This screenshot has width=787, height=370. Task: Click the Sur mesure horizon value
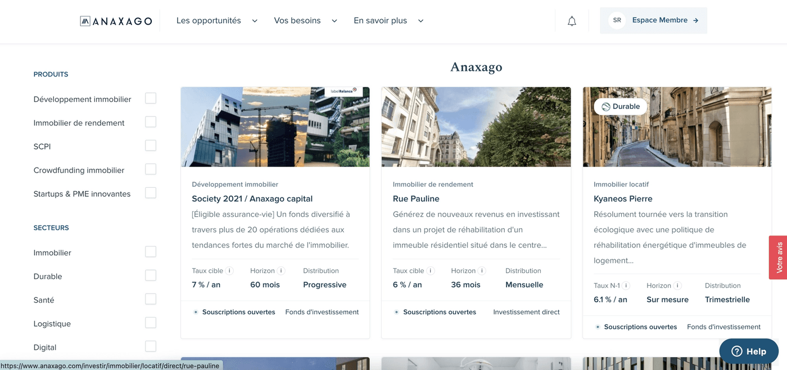click(667, 300)
